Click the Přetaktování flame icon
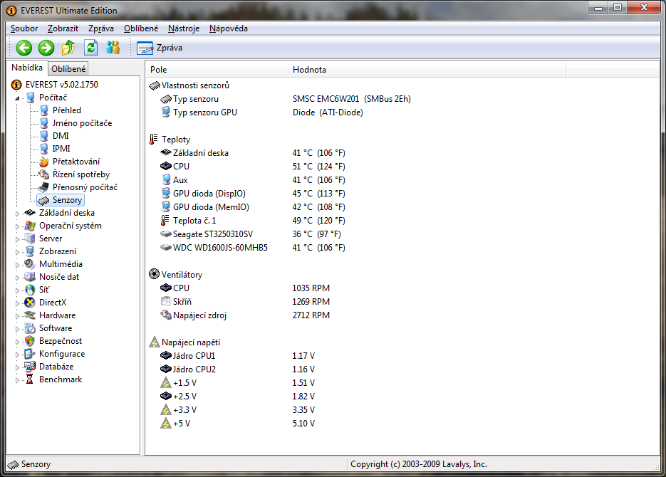Viewport: 666px width, 477px height. pyautogui.click(x=43, y=162)
